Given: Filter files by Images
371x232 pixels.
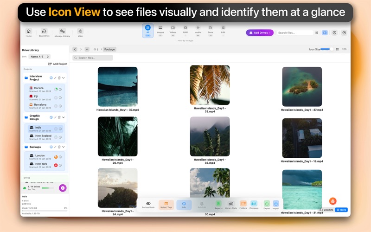Looking at the screenshot, I should pos(160,31).
